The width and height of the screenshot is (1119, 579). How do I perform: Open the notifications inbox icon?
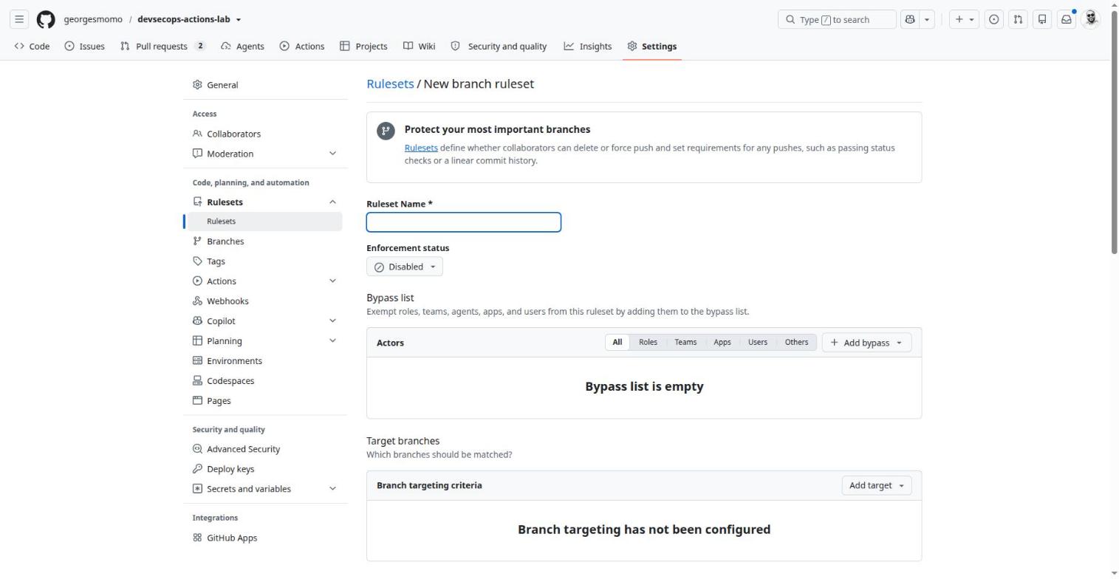[1067, 19]
